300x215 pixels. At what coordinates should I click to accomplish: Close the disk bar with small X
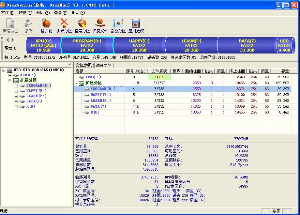pos(2,38)
